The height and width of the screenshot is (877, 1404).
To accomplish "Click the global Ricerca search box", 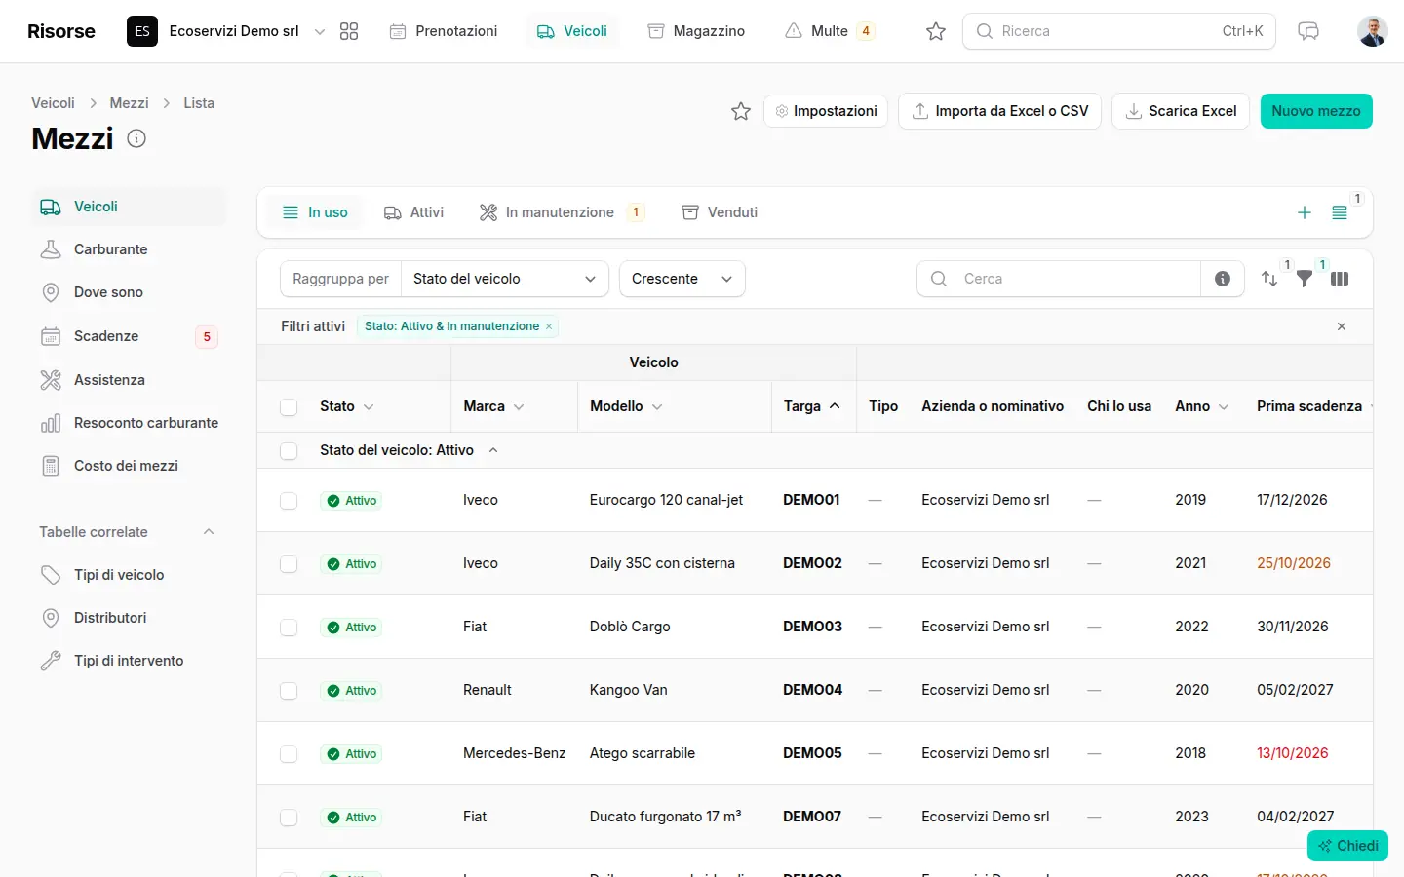I will pos(1119,31).
